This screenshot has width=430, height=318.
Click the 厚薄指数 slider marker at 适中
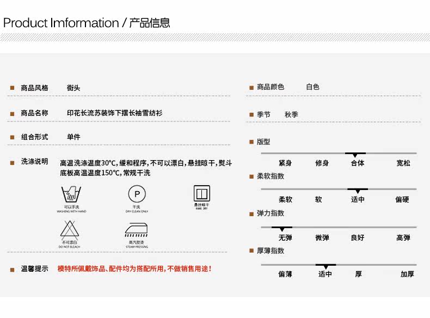pyautogui.click(x=326, y=266)
